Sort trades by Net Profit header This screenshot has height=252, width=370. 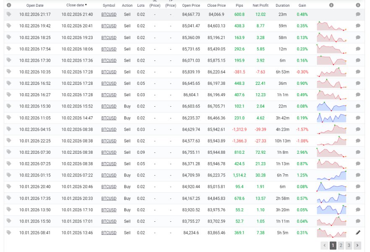(261, 5)
